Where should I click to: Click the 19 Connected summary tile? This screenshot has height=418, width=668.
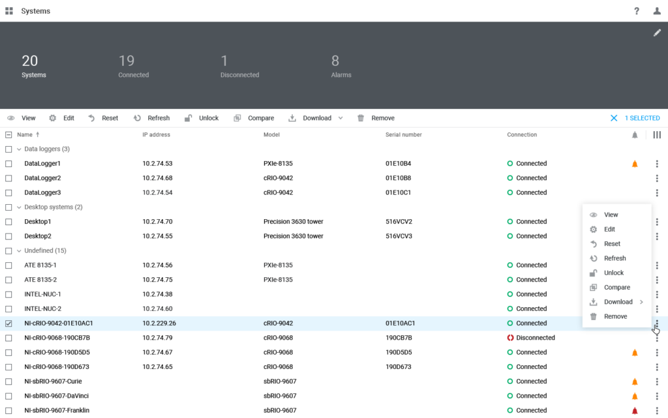(x=133, y=66)
